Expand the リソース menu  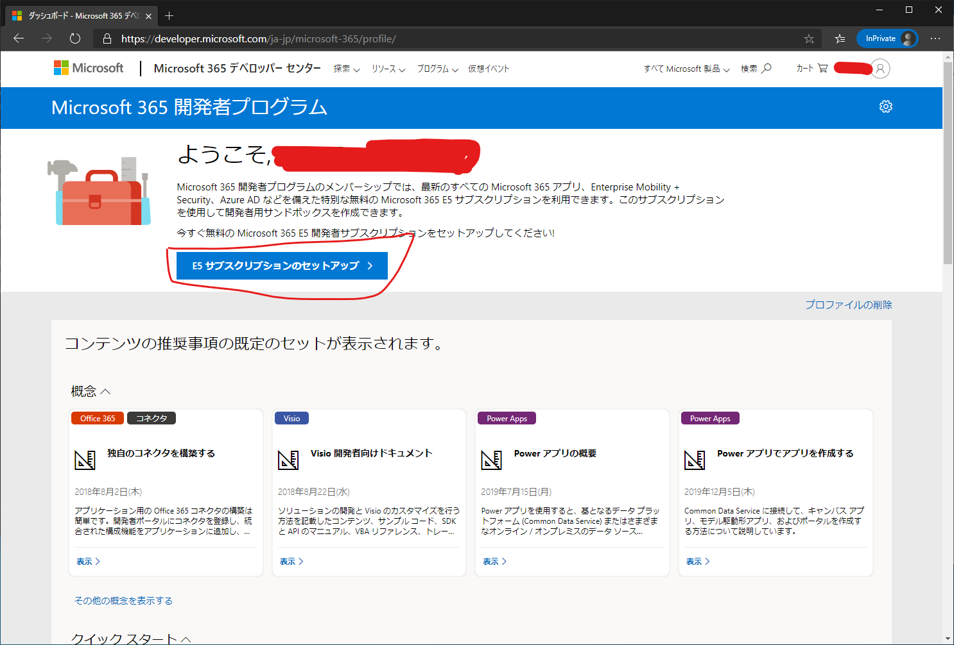(x=388, y=69)
